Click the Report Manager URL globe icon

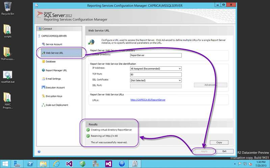(x=44, y=70)
